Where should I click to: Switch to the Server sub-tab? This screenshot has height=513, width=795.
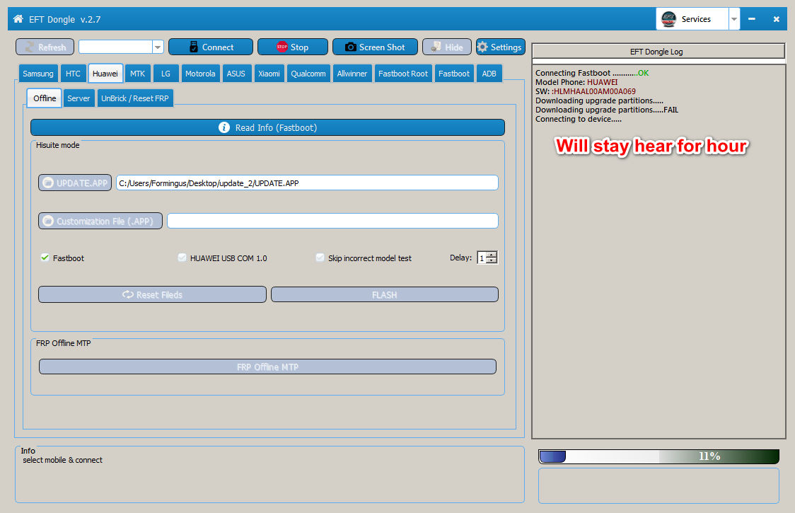click(79, 98)
